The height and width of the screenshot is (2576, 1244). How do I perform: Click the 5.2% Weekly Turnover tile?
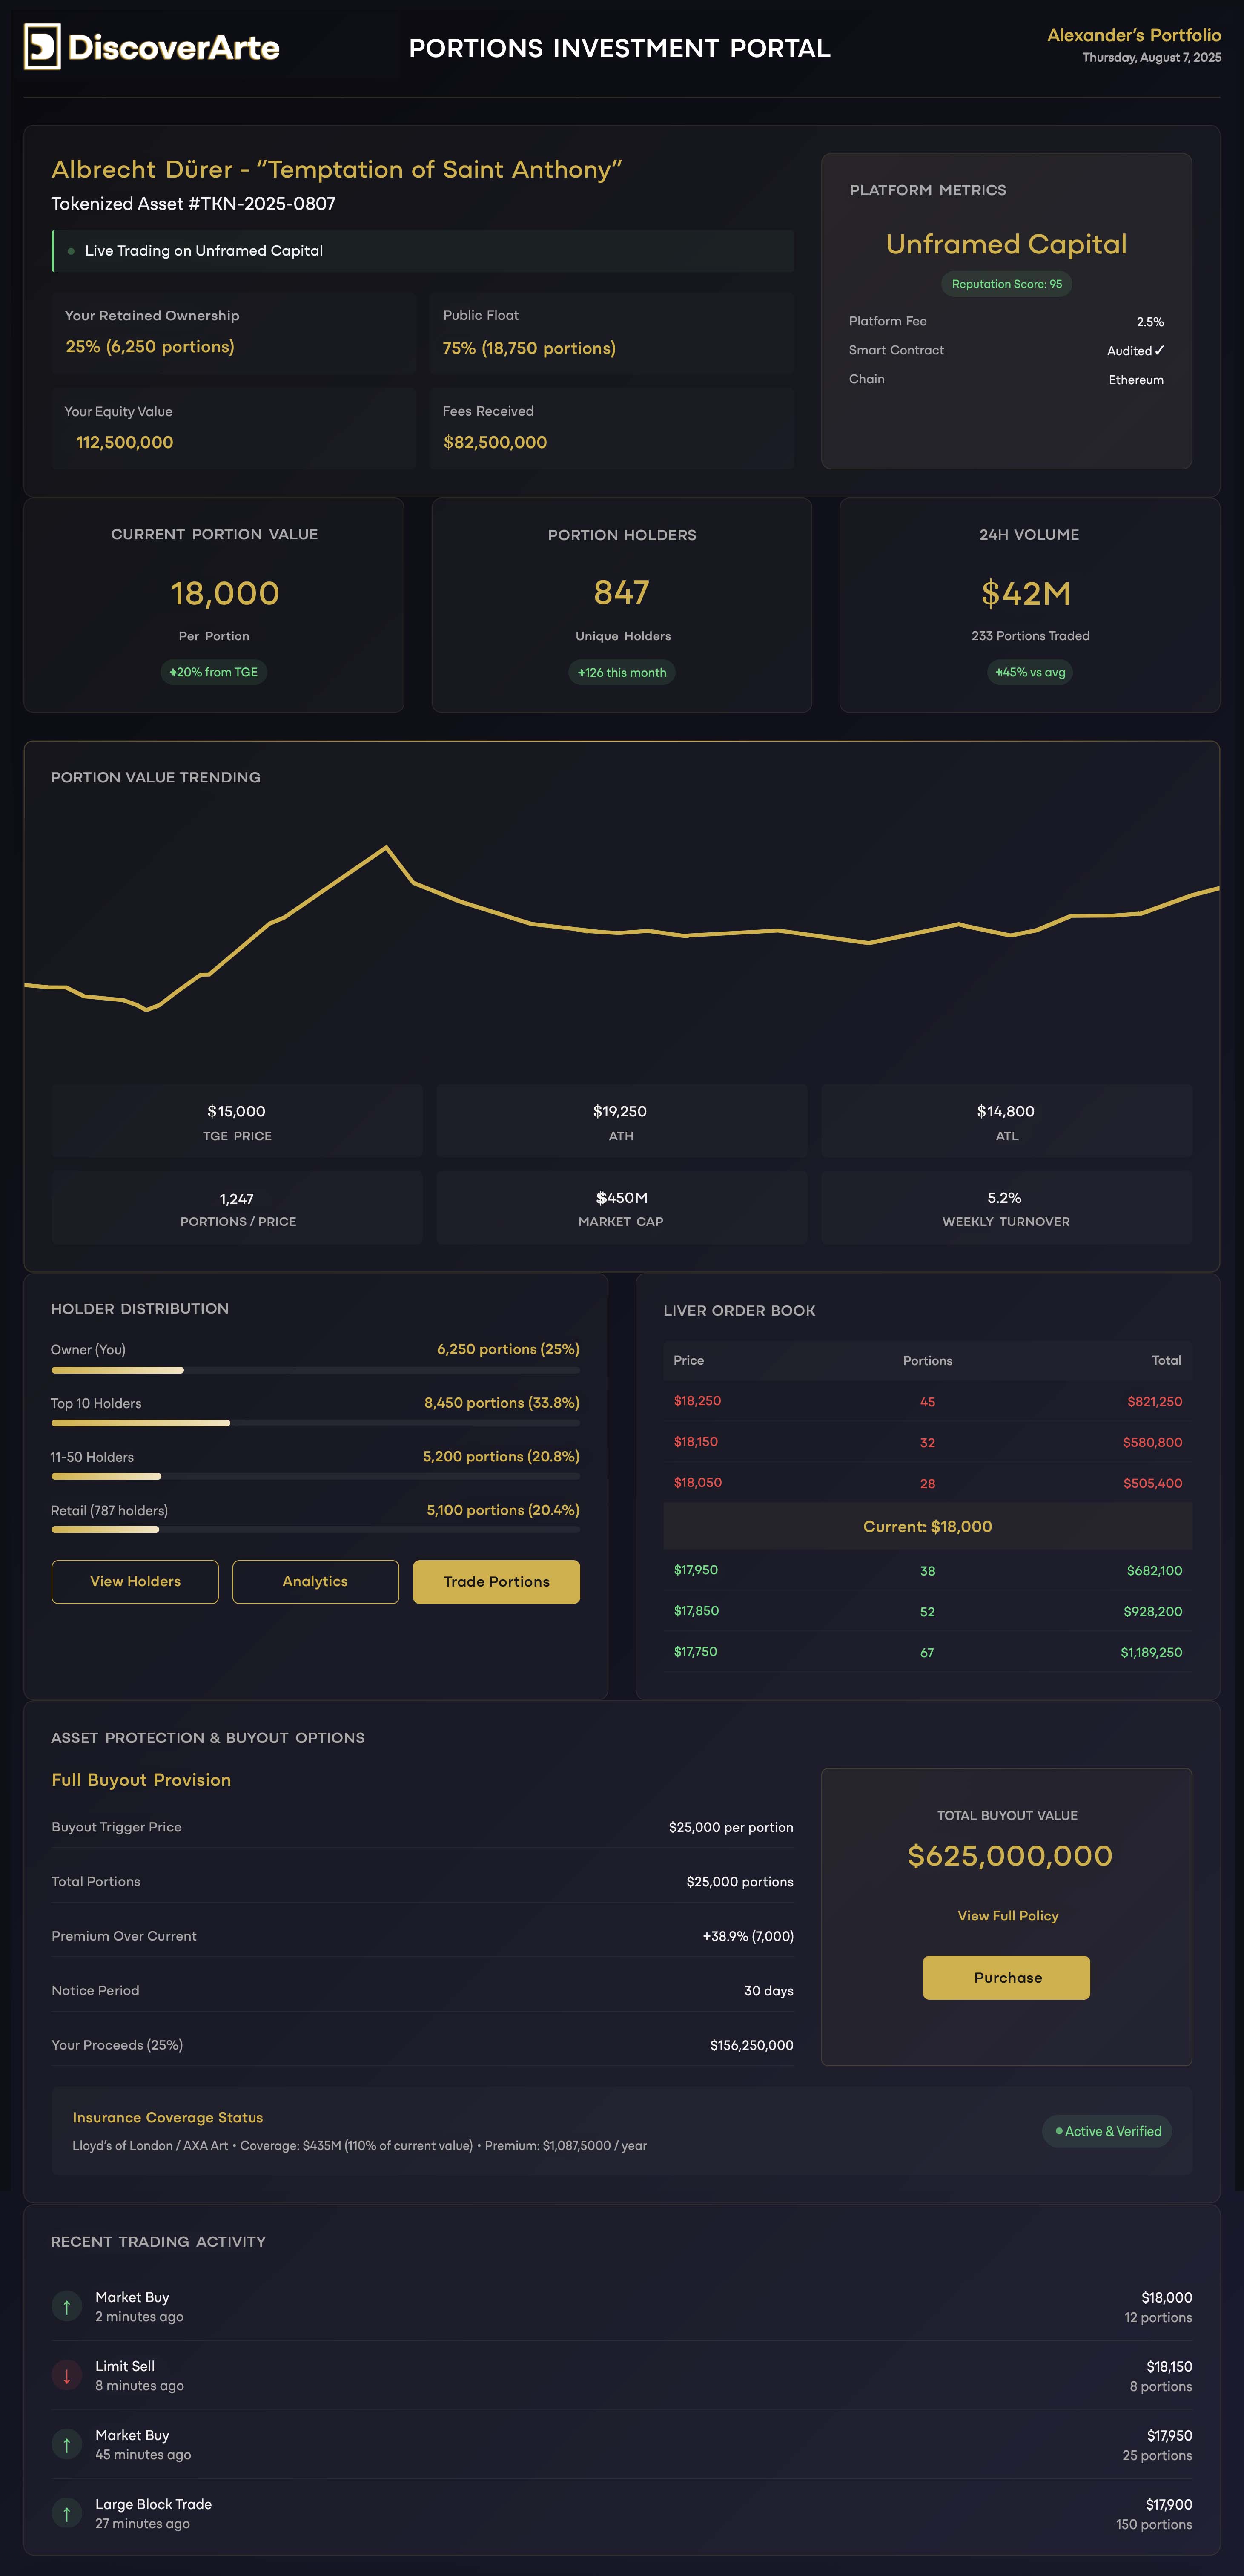click(1006, 1207)
